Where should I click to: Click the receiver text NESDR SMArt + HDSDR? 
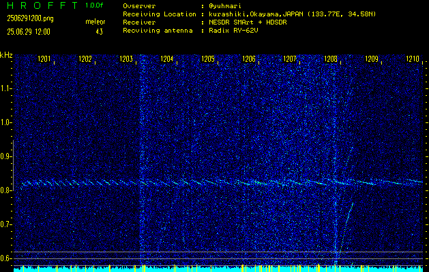pos(248,22)
